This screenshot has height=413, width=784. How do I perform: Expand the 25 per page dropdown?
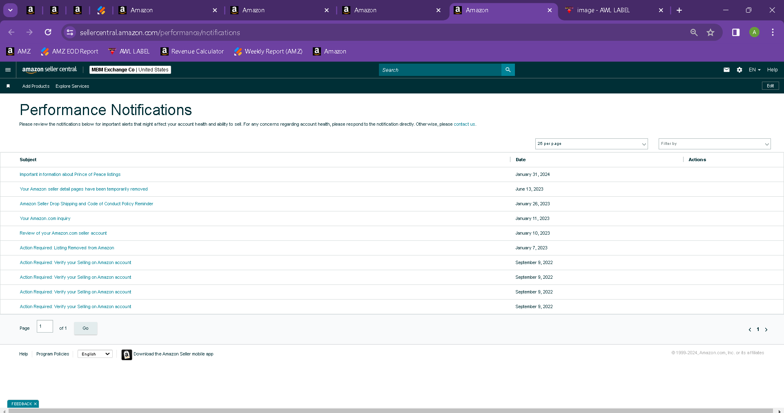591,144
